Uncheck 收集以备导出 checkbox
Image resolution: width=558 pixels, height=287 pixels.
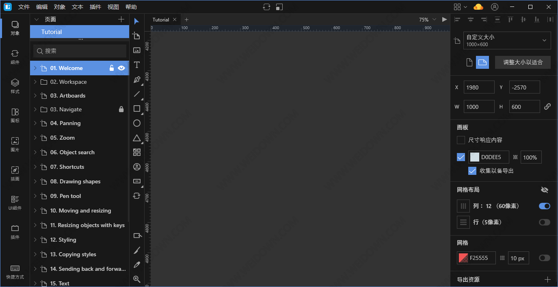pos(472,171)
